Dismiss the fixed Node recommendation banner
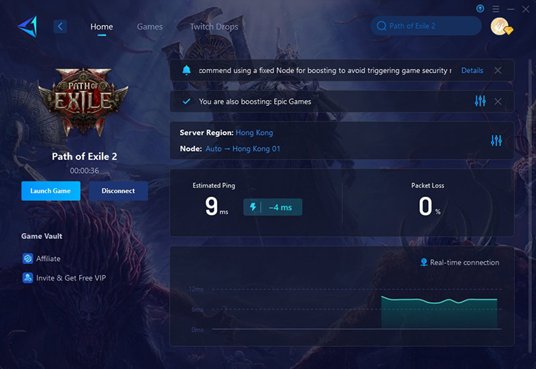Viewport: 536px width, 369px height. pos(498,70)
